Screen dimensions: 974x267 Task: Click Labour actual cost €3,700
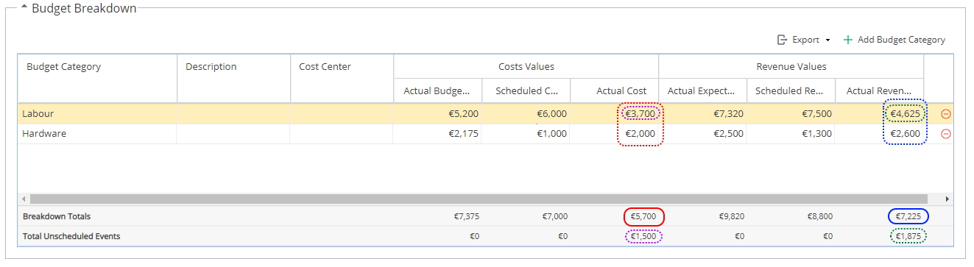[x=640, y=114]
